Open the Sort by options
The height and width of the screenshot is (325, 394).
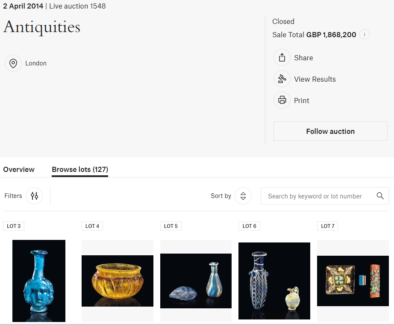(243, 196)
